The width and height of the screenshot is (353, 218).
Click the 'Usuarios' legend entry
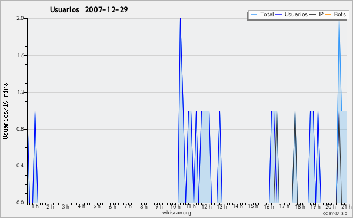coord(292,14)
